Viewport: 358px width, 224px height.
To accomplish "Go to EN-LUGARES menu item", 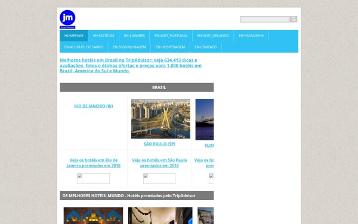I will click(134, 36).
